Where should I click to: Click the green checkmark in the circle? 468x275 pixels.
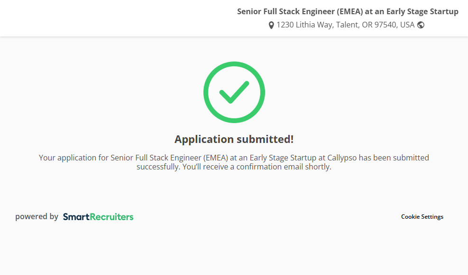pyautogui.click(x=234, y=92)
